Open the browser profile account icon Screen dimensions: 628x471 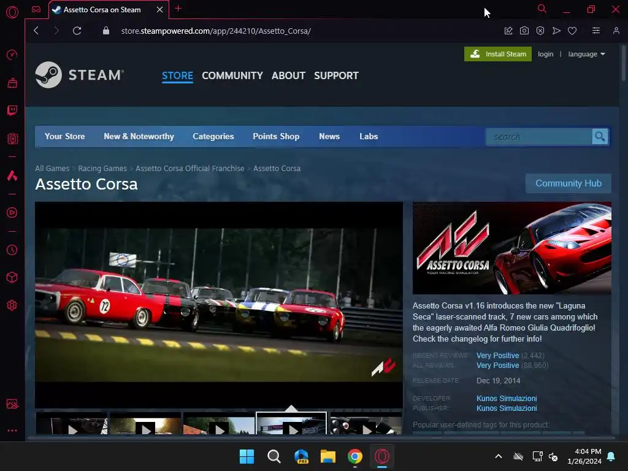pos(616,31)
